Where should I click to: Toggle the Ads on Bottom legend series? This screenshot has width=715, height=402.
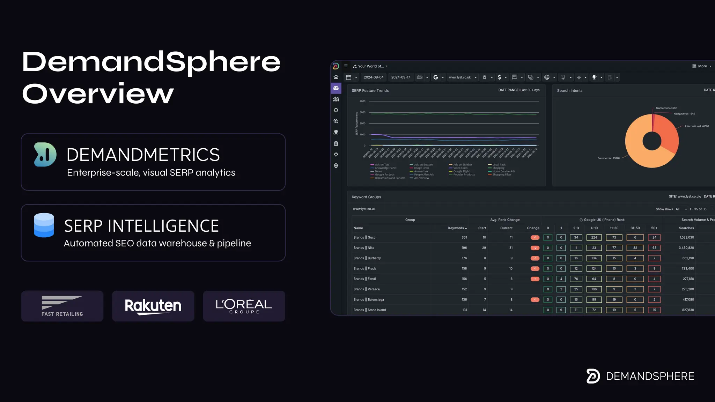tap(421, 165)
